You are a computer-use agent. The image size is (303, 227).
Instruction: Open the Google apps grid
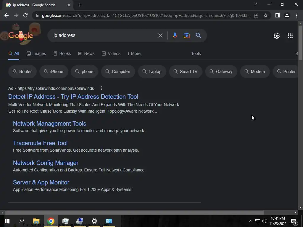[290, 36]
